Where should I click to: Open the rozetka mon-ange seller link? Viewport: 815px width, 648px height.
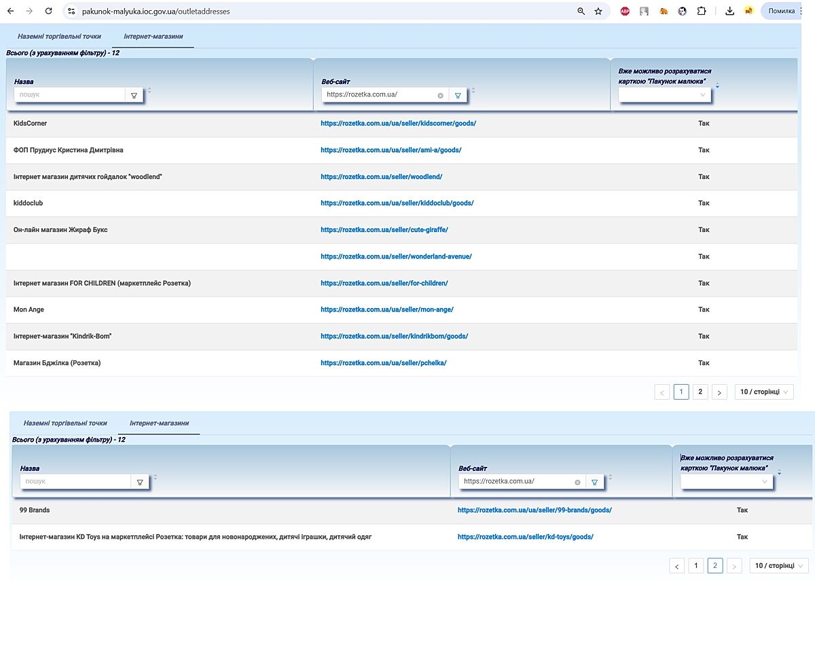pyautogui.click(x=386, y=309)
